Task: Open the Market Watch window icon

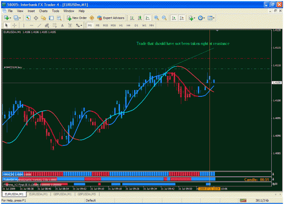Action: click(x=28, y=18)
